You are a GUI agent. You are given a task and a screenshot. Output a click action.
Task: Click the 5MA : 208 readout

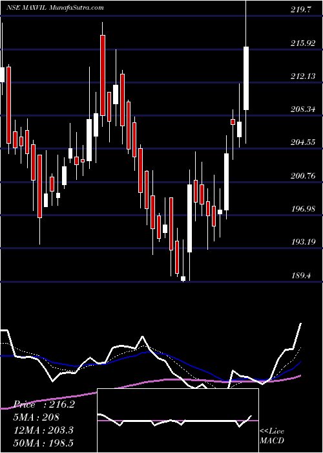coord(36,417)
